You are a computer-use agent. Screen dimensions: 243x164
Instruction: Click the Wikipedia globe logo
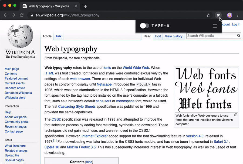[20, 36]
